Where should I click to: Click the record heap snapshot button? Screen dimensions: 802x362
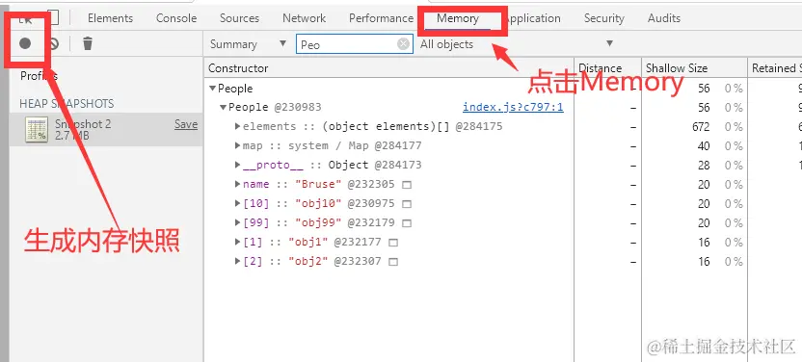[25, 43]
